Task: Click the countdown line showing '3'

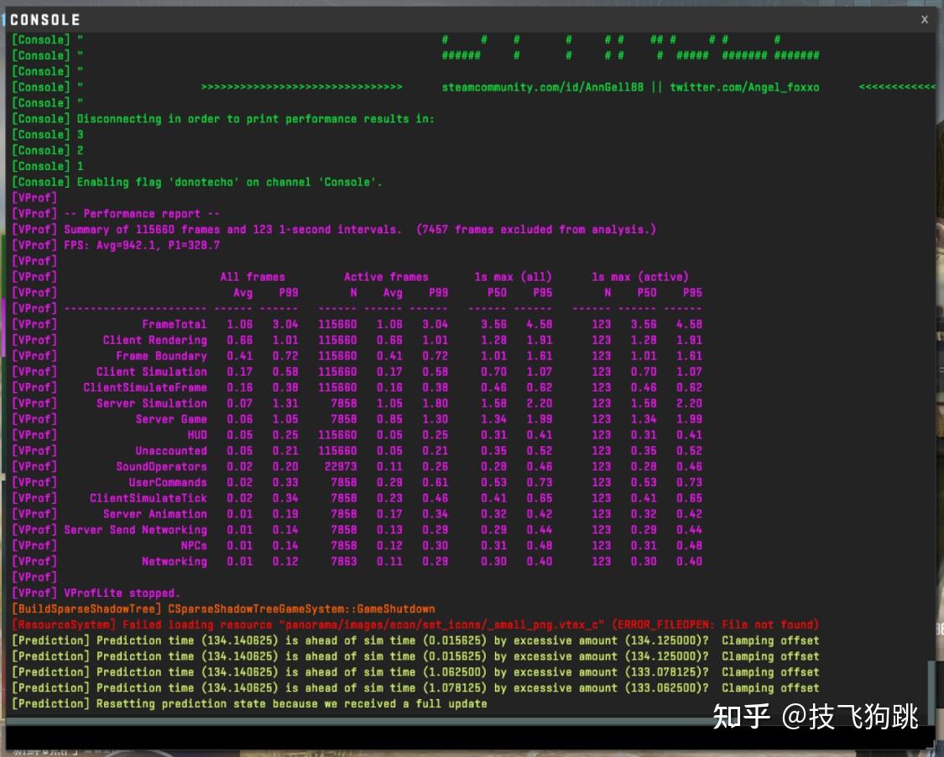Action: click(x=48, y=134)
